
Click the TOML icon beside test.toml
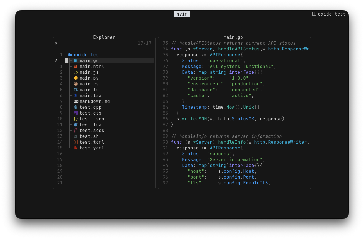click(x=75, y=142)
